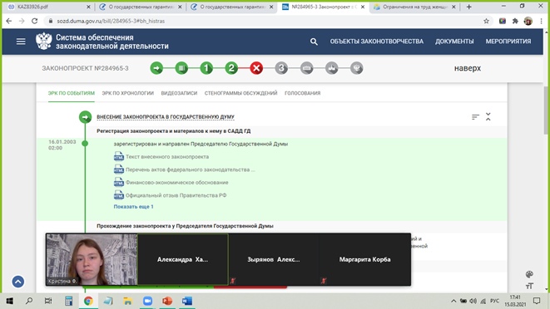This screenshot has height=309, width=550.
Task: Jump to stage 2 second reading circle
Action: click(231, 68)
